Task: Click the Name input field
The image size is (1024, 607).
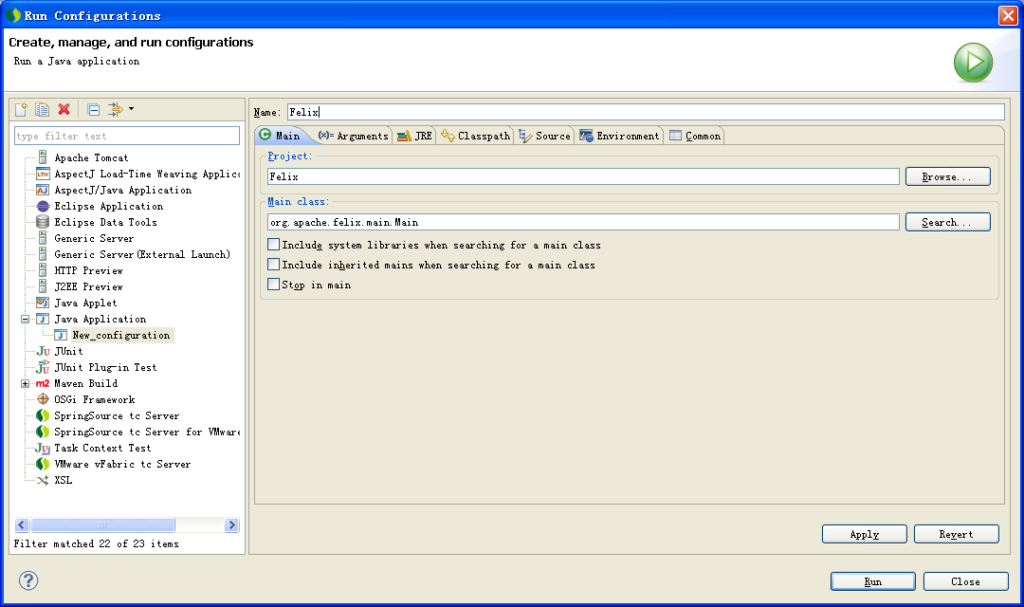Action: (646, 112)
